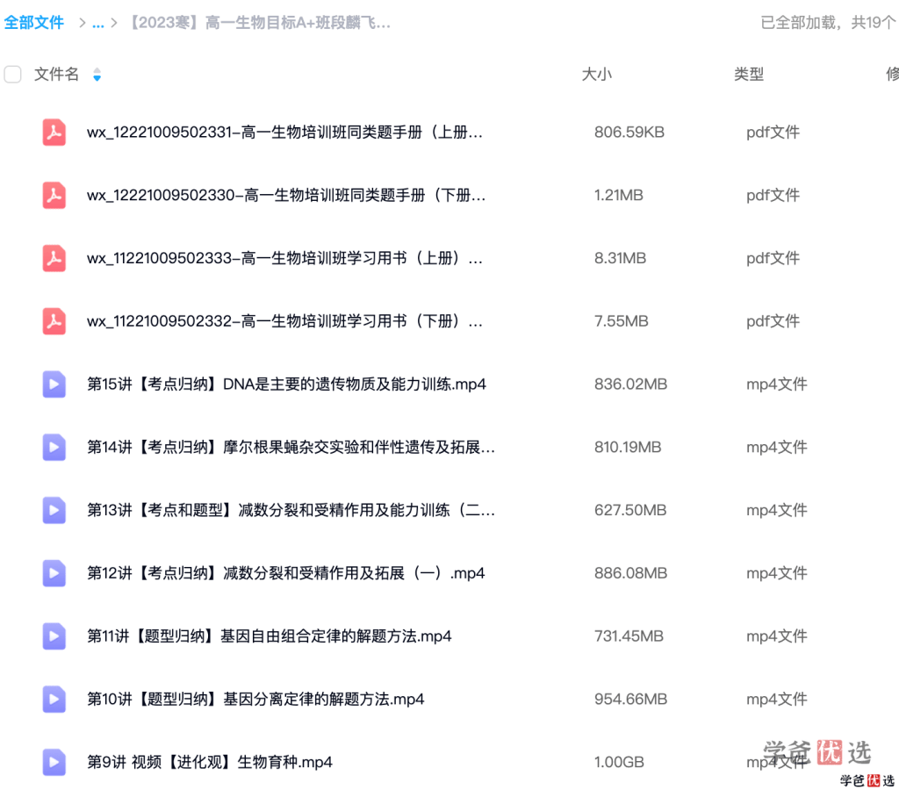Open 第12讲 减数分裂和受精作用及拓展 video
This screenshot has height=790, width=899.
pyautogui.click(x=285, y=573)
